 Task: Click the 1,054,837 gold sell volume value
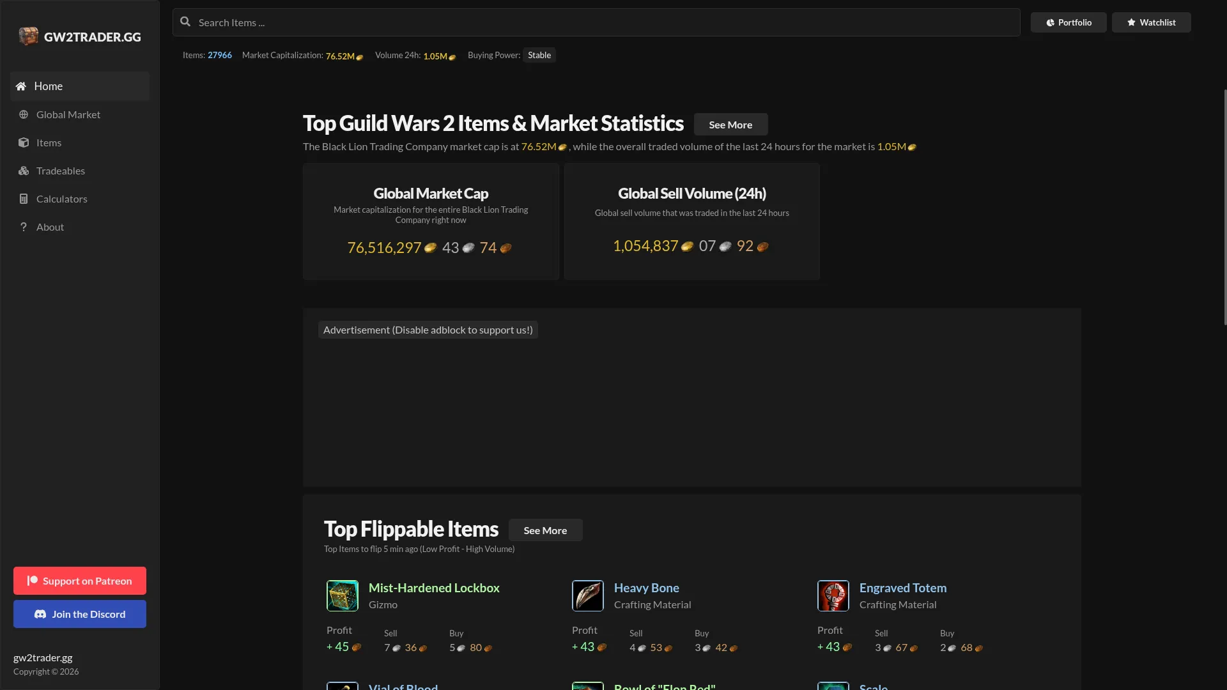click(645, 246)
